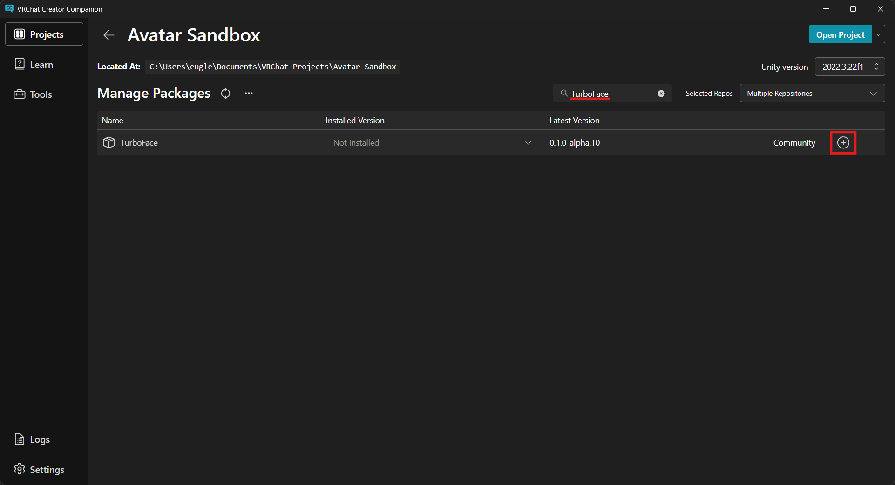Click the TurboFace package box icon

[x=109, y=142]
